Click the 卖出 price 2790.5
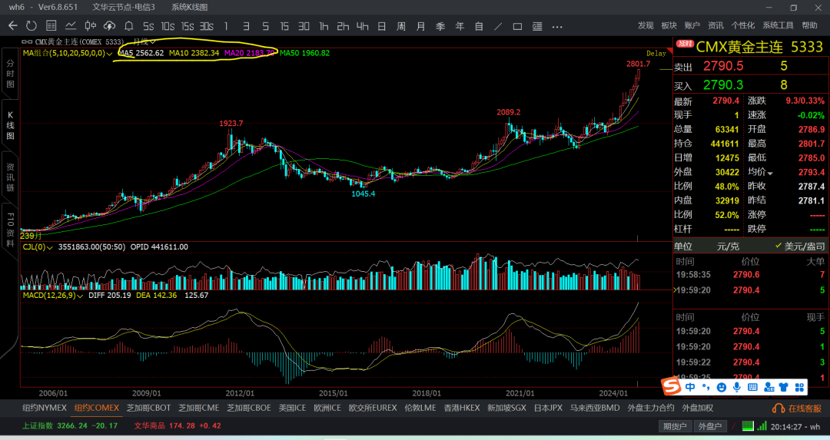 pyautogui.click(x=723, y=66)
